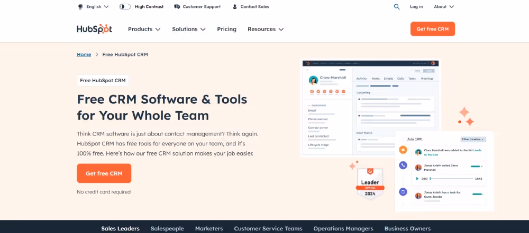
Task: Click the purple task icon on timeline
Action: point(403,192)
